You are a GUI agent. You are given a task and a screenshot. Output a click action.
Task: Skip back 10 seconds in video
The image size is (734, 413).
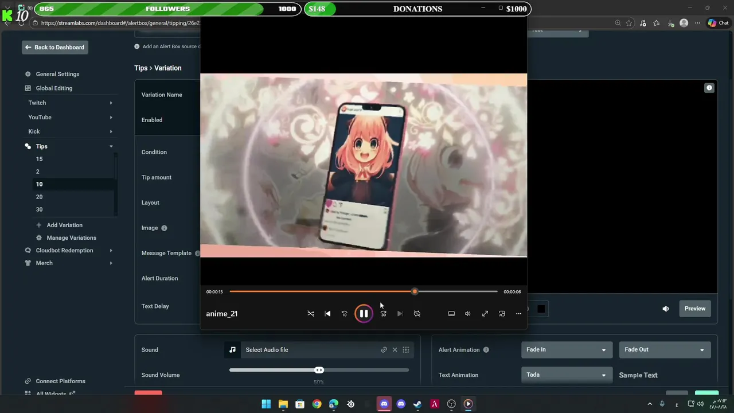pyautogui.click(x=344, y=314)
